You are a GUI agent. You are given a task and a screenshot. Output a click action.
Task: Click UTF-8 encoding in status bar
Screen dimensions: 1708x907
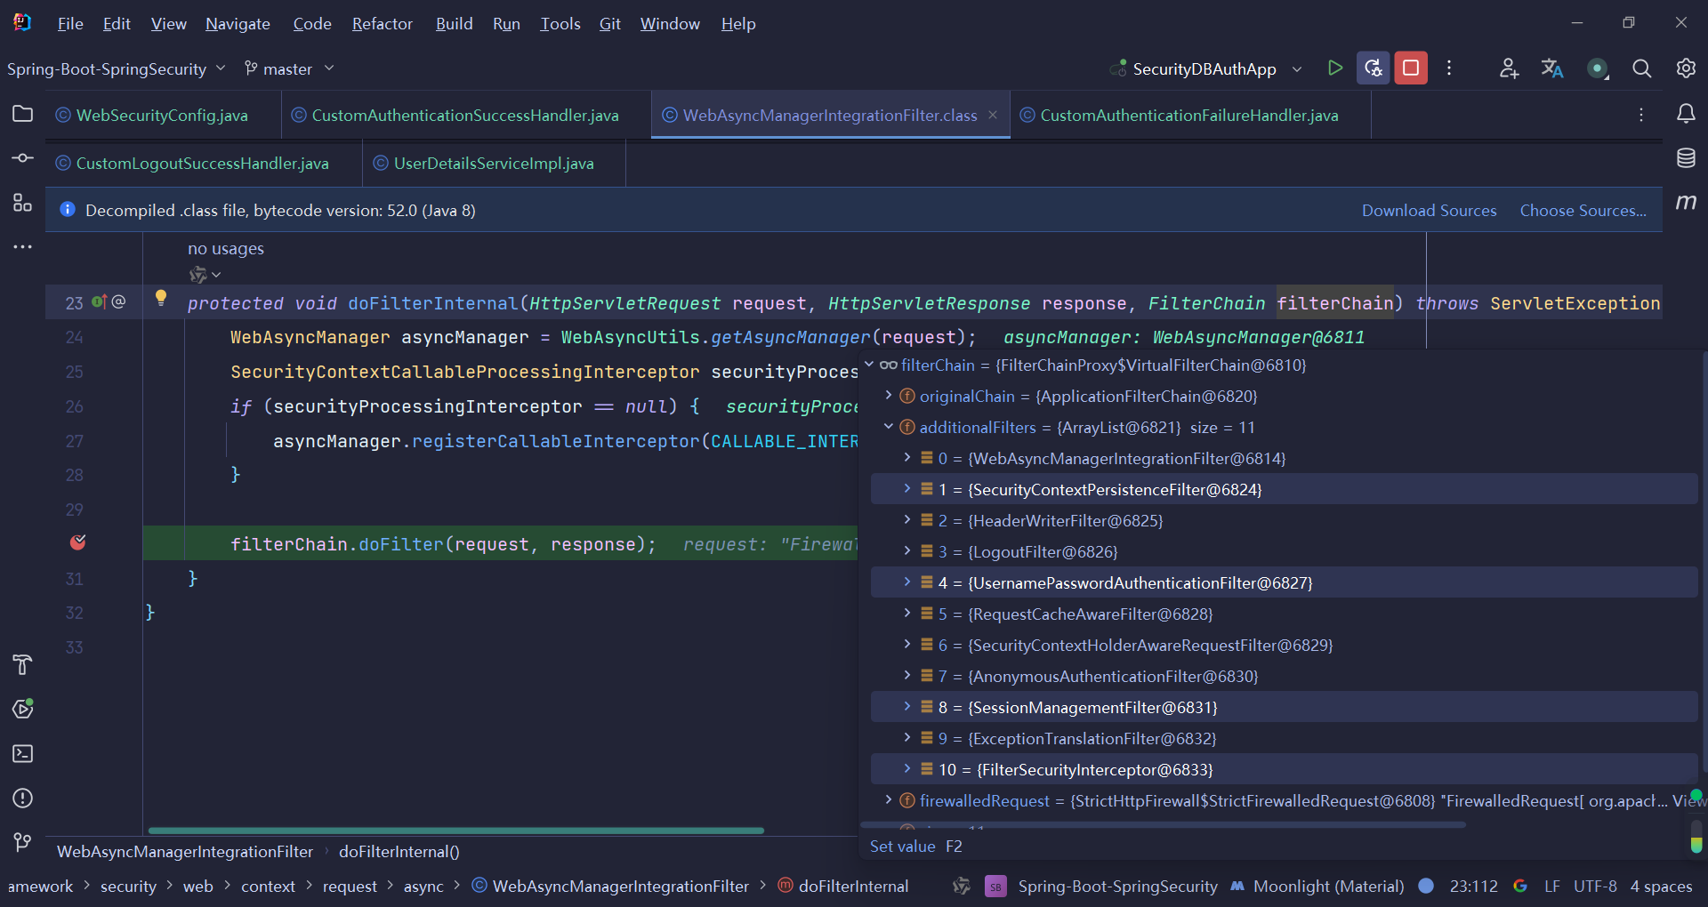click(1595, 886)
